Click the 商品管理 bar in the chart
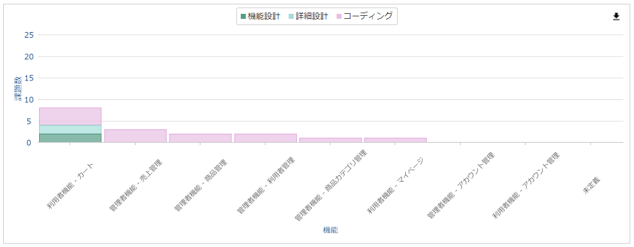This screenshot has width=634, height=247. pos(200,138)
